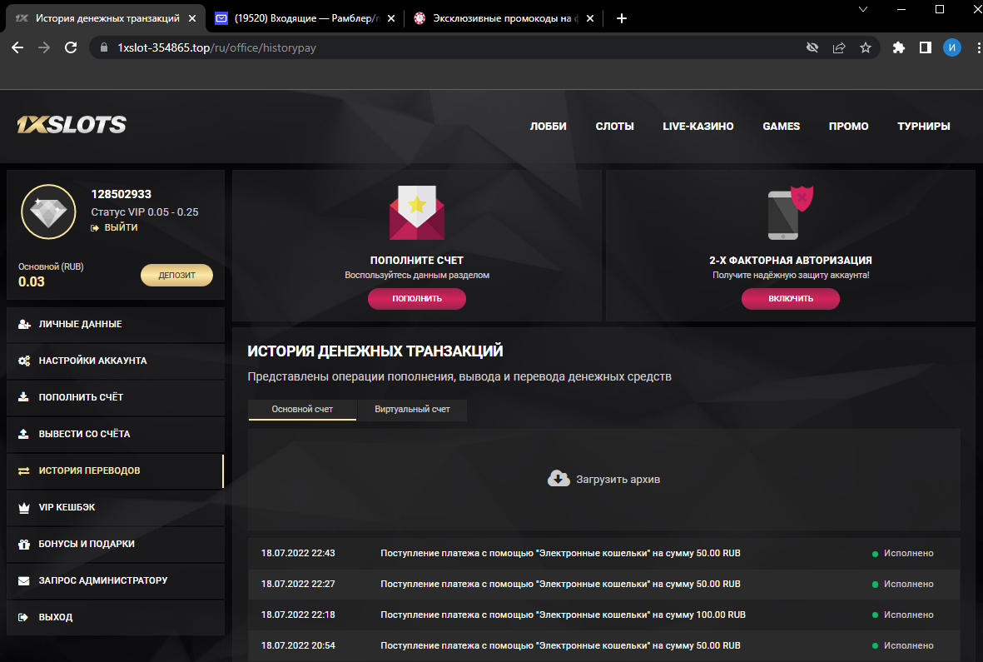983x662 pixels.
Task: Click the 100.00 RUB transaction description
Action: click(563, 615)
